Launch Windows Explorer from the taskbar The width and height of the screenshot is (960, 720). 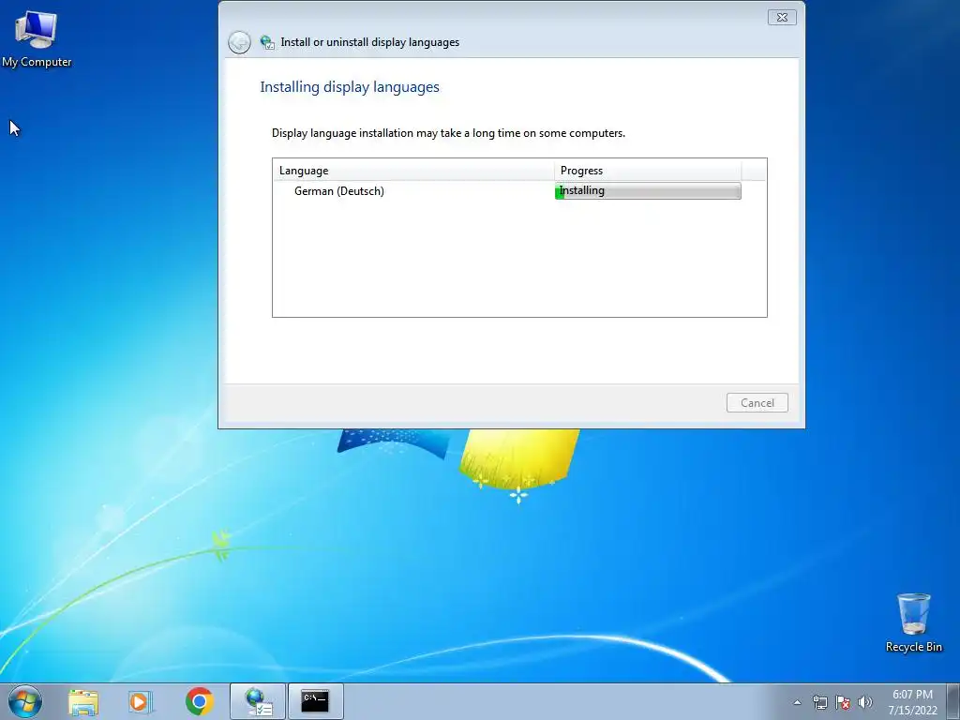click(82, 701)
